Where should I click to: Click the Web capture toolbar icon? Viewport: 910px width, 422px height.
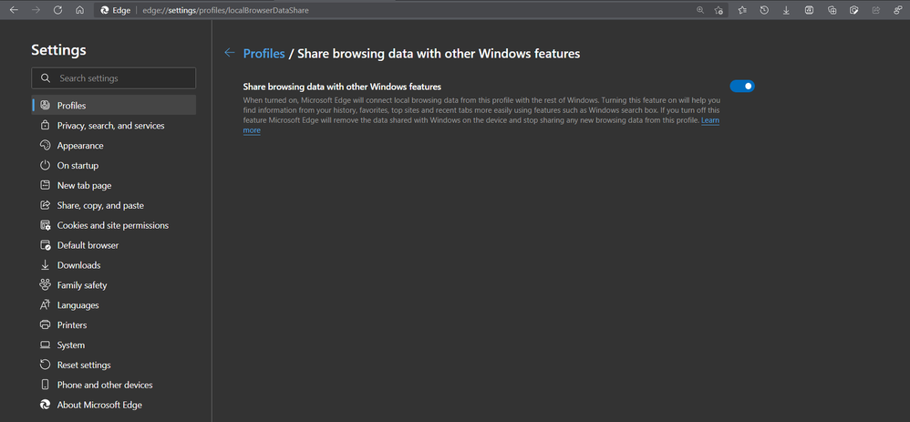(853, 10)
